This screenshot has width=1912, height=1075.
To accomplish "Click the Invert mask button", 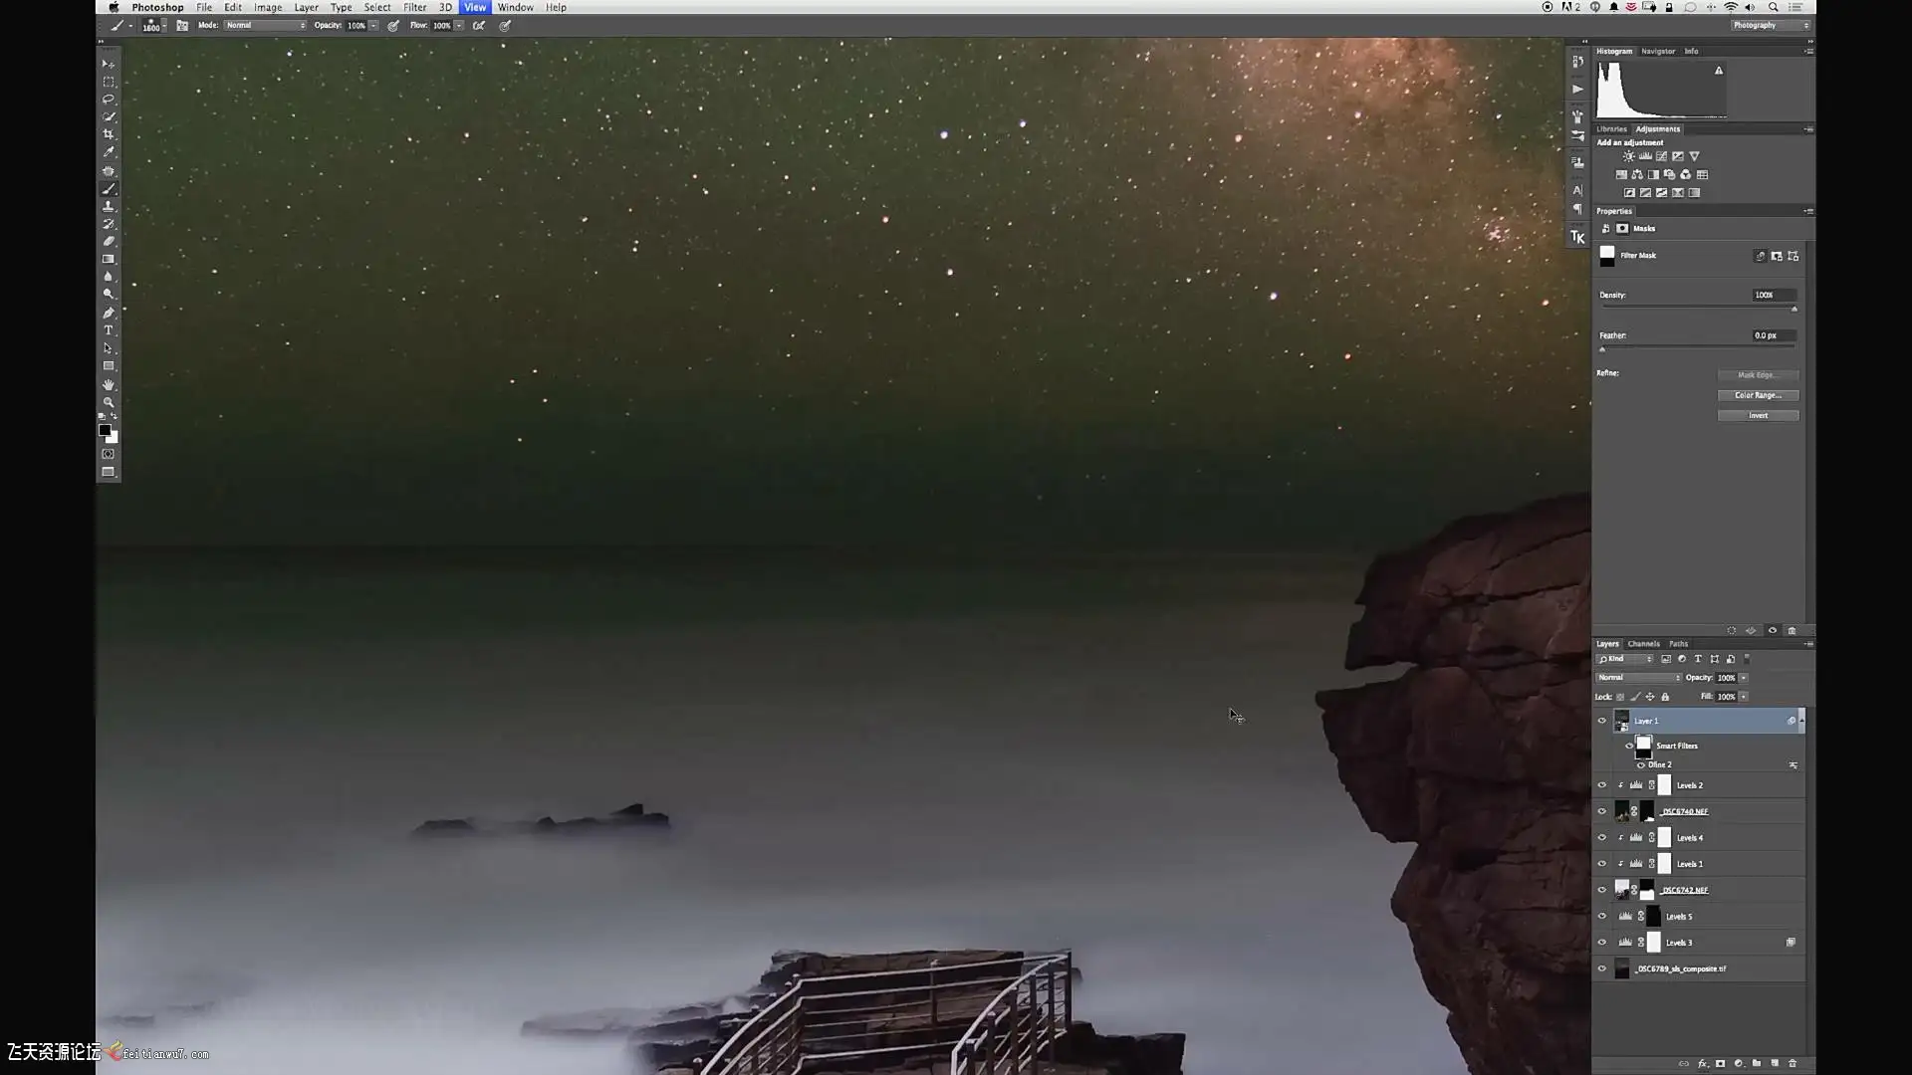I will point(1758,416).
